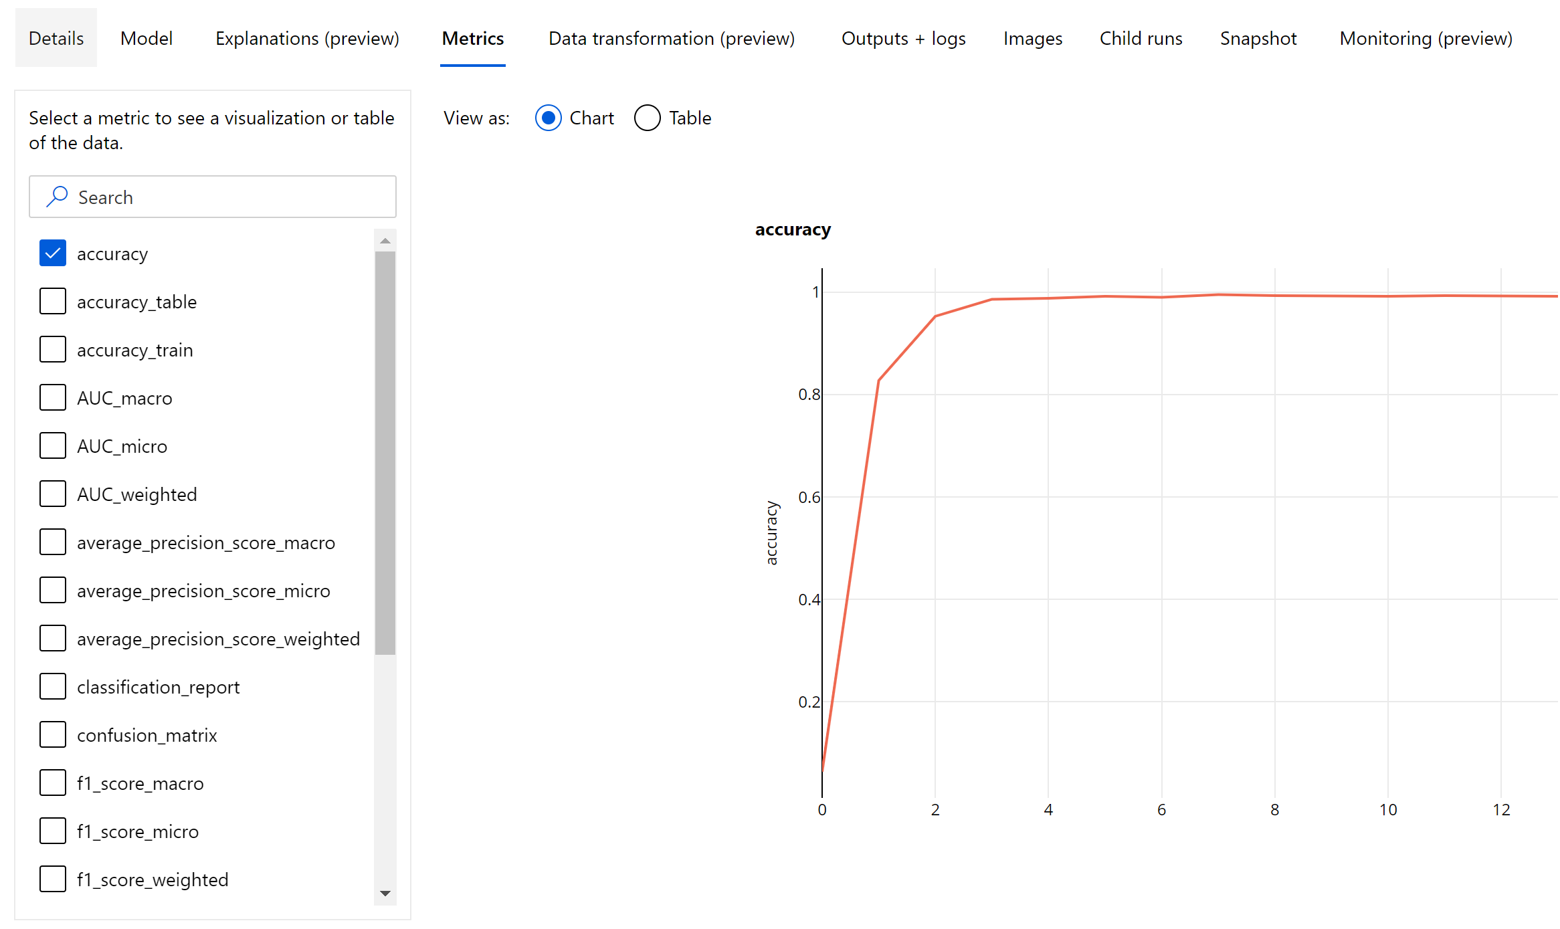Click the Details tab

54,37
